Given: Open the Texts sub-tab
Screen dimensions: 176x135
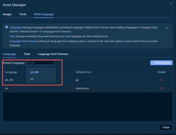Looking at the screenshot, I should click(x=27, y=54).
